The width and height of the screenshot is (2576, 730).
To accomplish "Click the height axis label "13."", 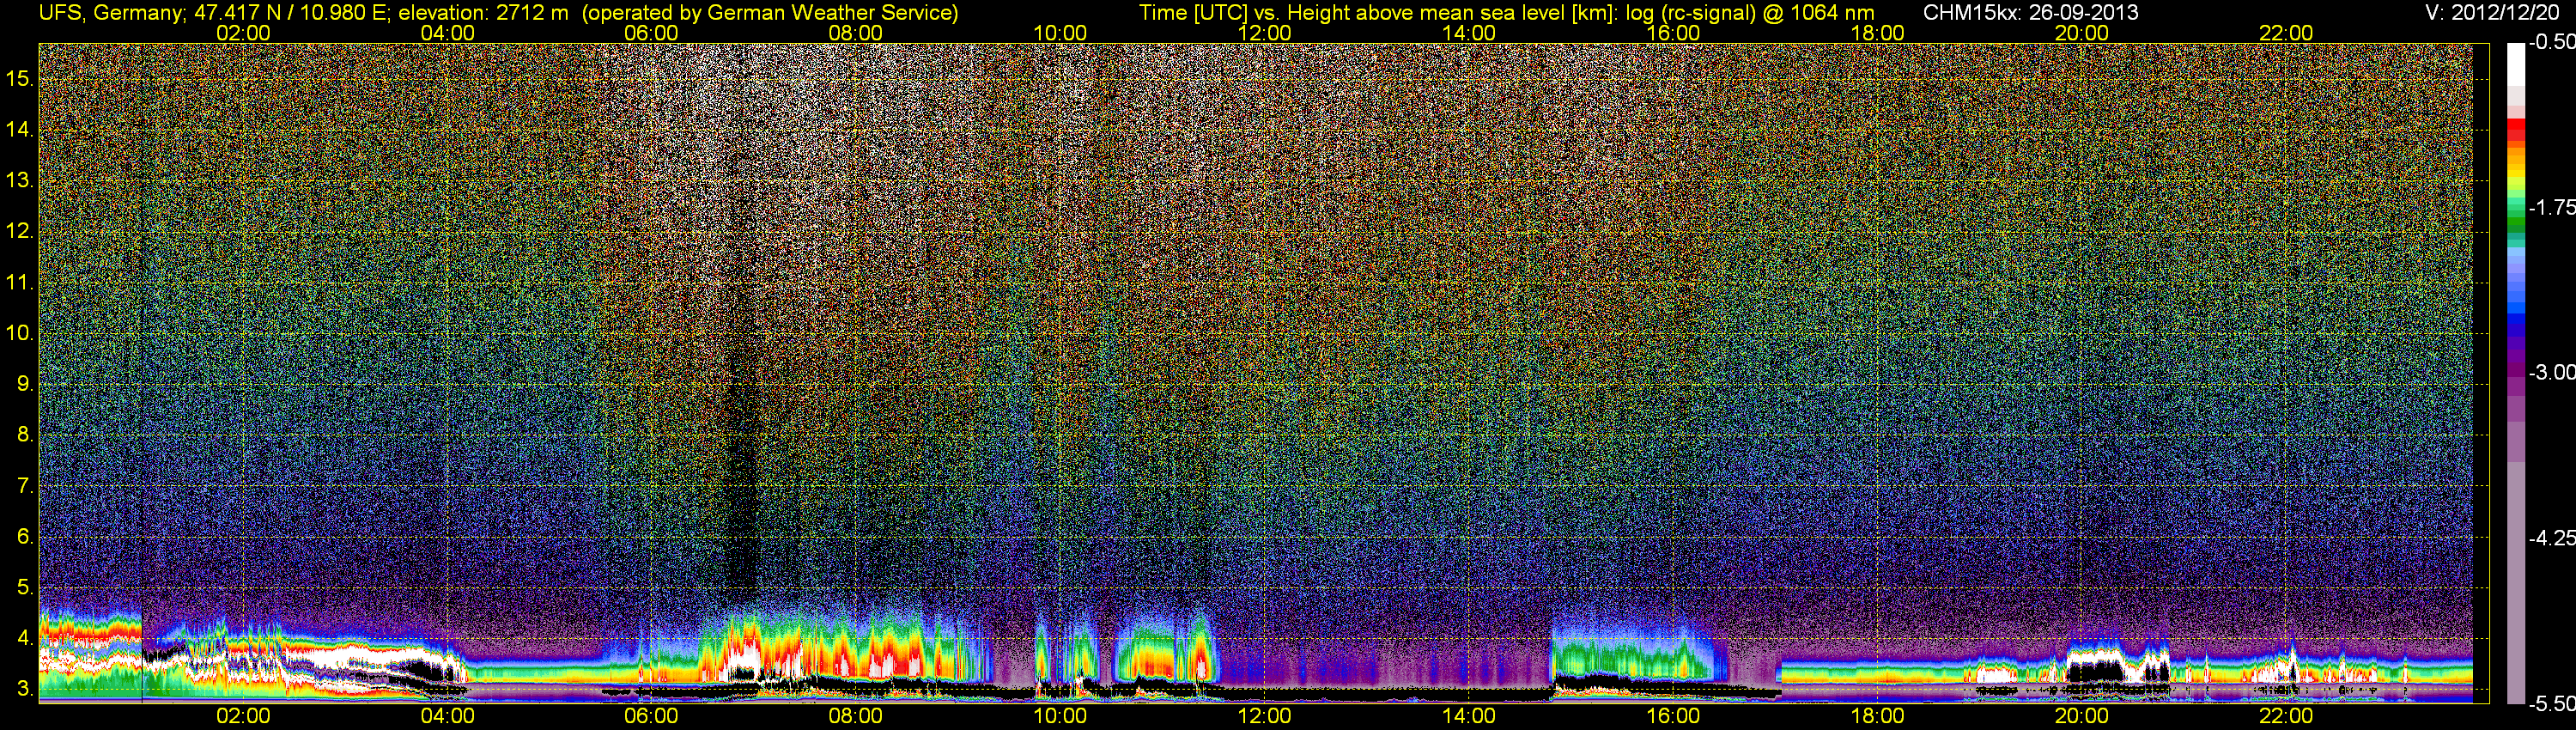I will pyautogui.click(x=20, y=180).
